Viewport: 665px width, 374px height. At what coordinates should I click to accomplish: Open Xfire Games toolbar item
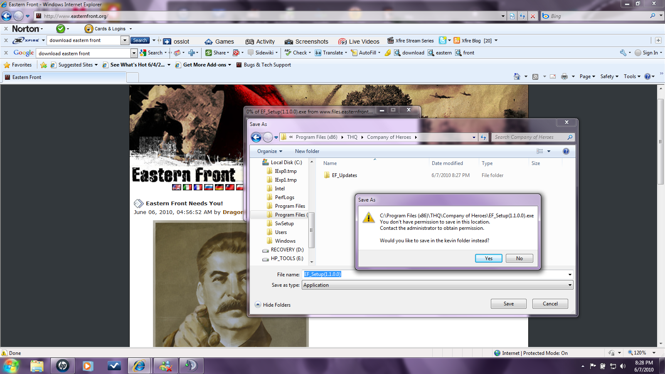click(x=219, y=42)
